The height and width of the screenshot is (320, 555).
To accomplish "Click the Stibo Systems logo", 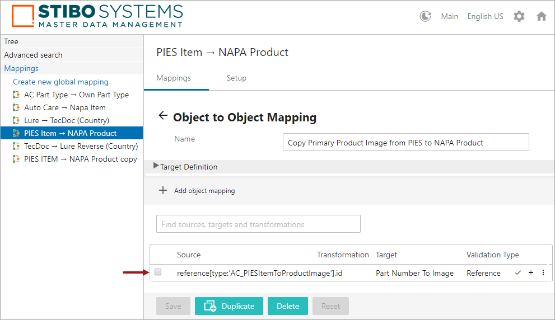I will point(97,16).
